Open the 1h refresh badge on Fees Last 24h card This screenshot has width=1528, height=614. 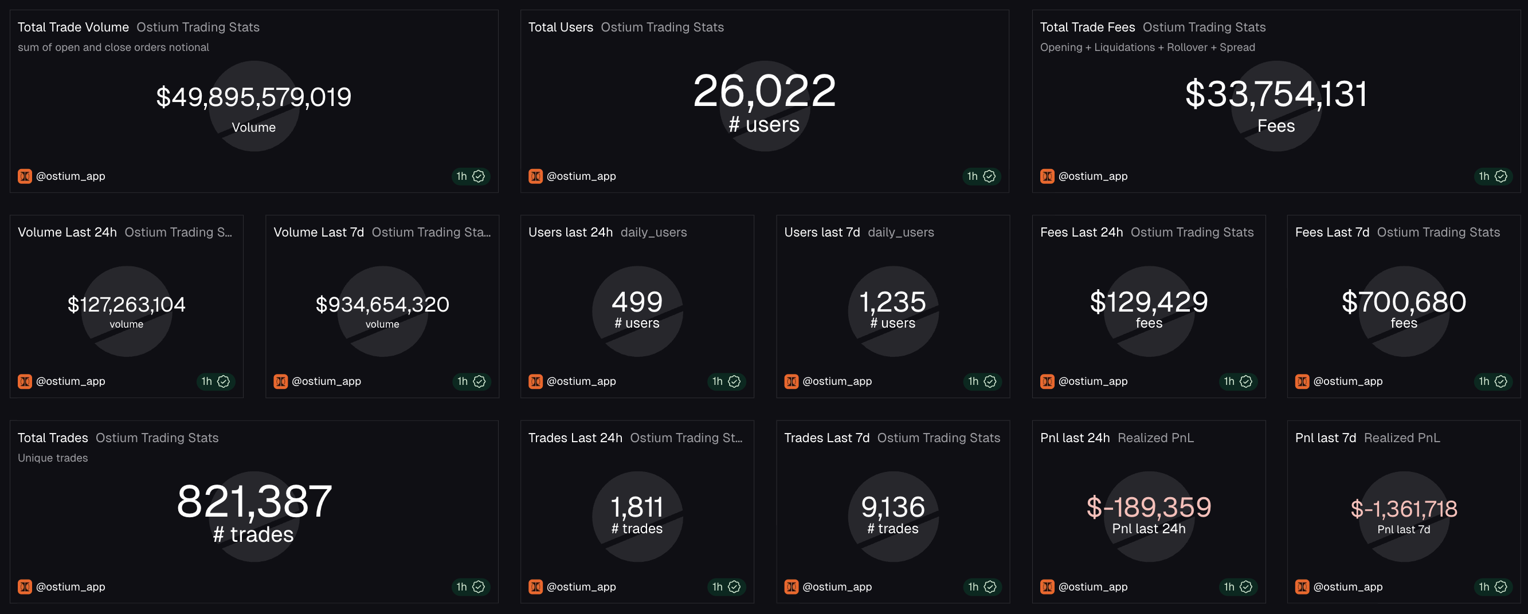(x=1237, y=381)
